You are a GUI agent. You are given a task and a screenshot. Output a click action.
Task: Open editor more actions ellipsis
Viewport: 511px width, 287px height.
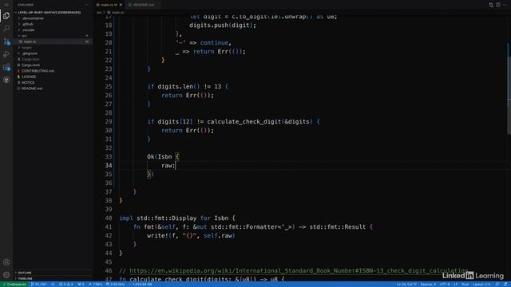(x=505, y=5)
